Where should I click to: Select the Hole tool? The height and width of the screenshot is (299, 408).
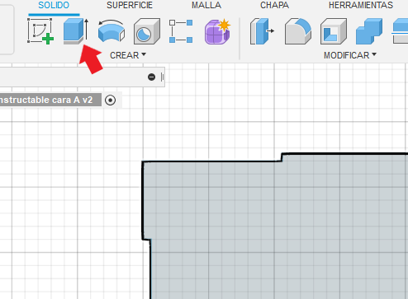(x=147, y=31)
